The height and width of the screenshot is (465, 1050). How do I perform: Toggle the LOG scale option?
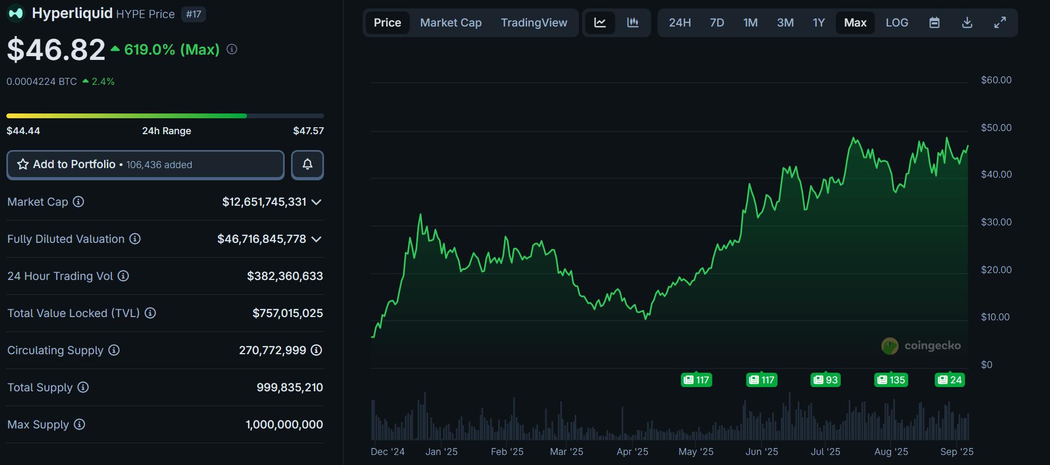[897, 23]
